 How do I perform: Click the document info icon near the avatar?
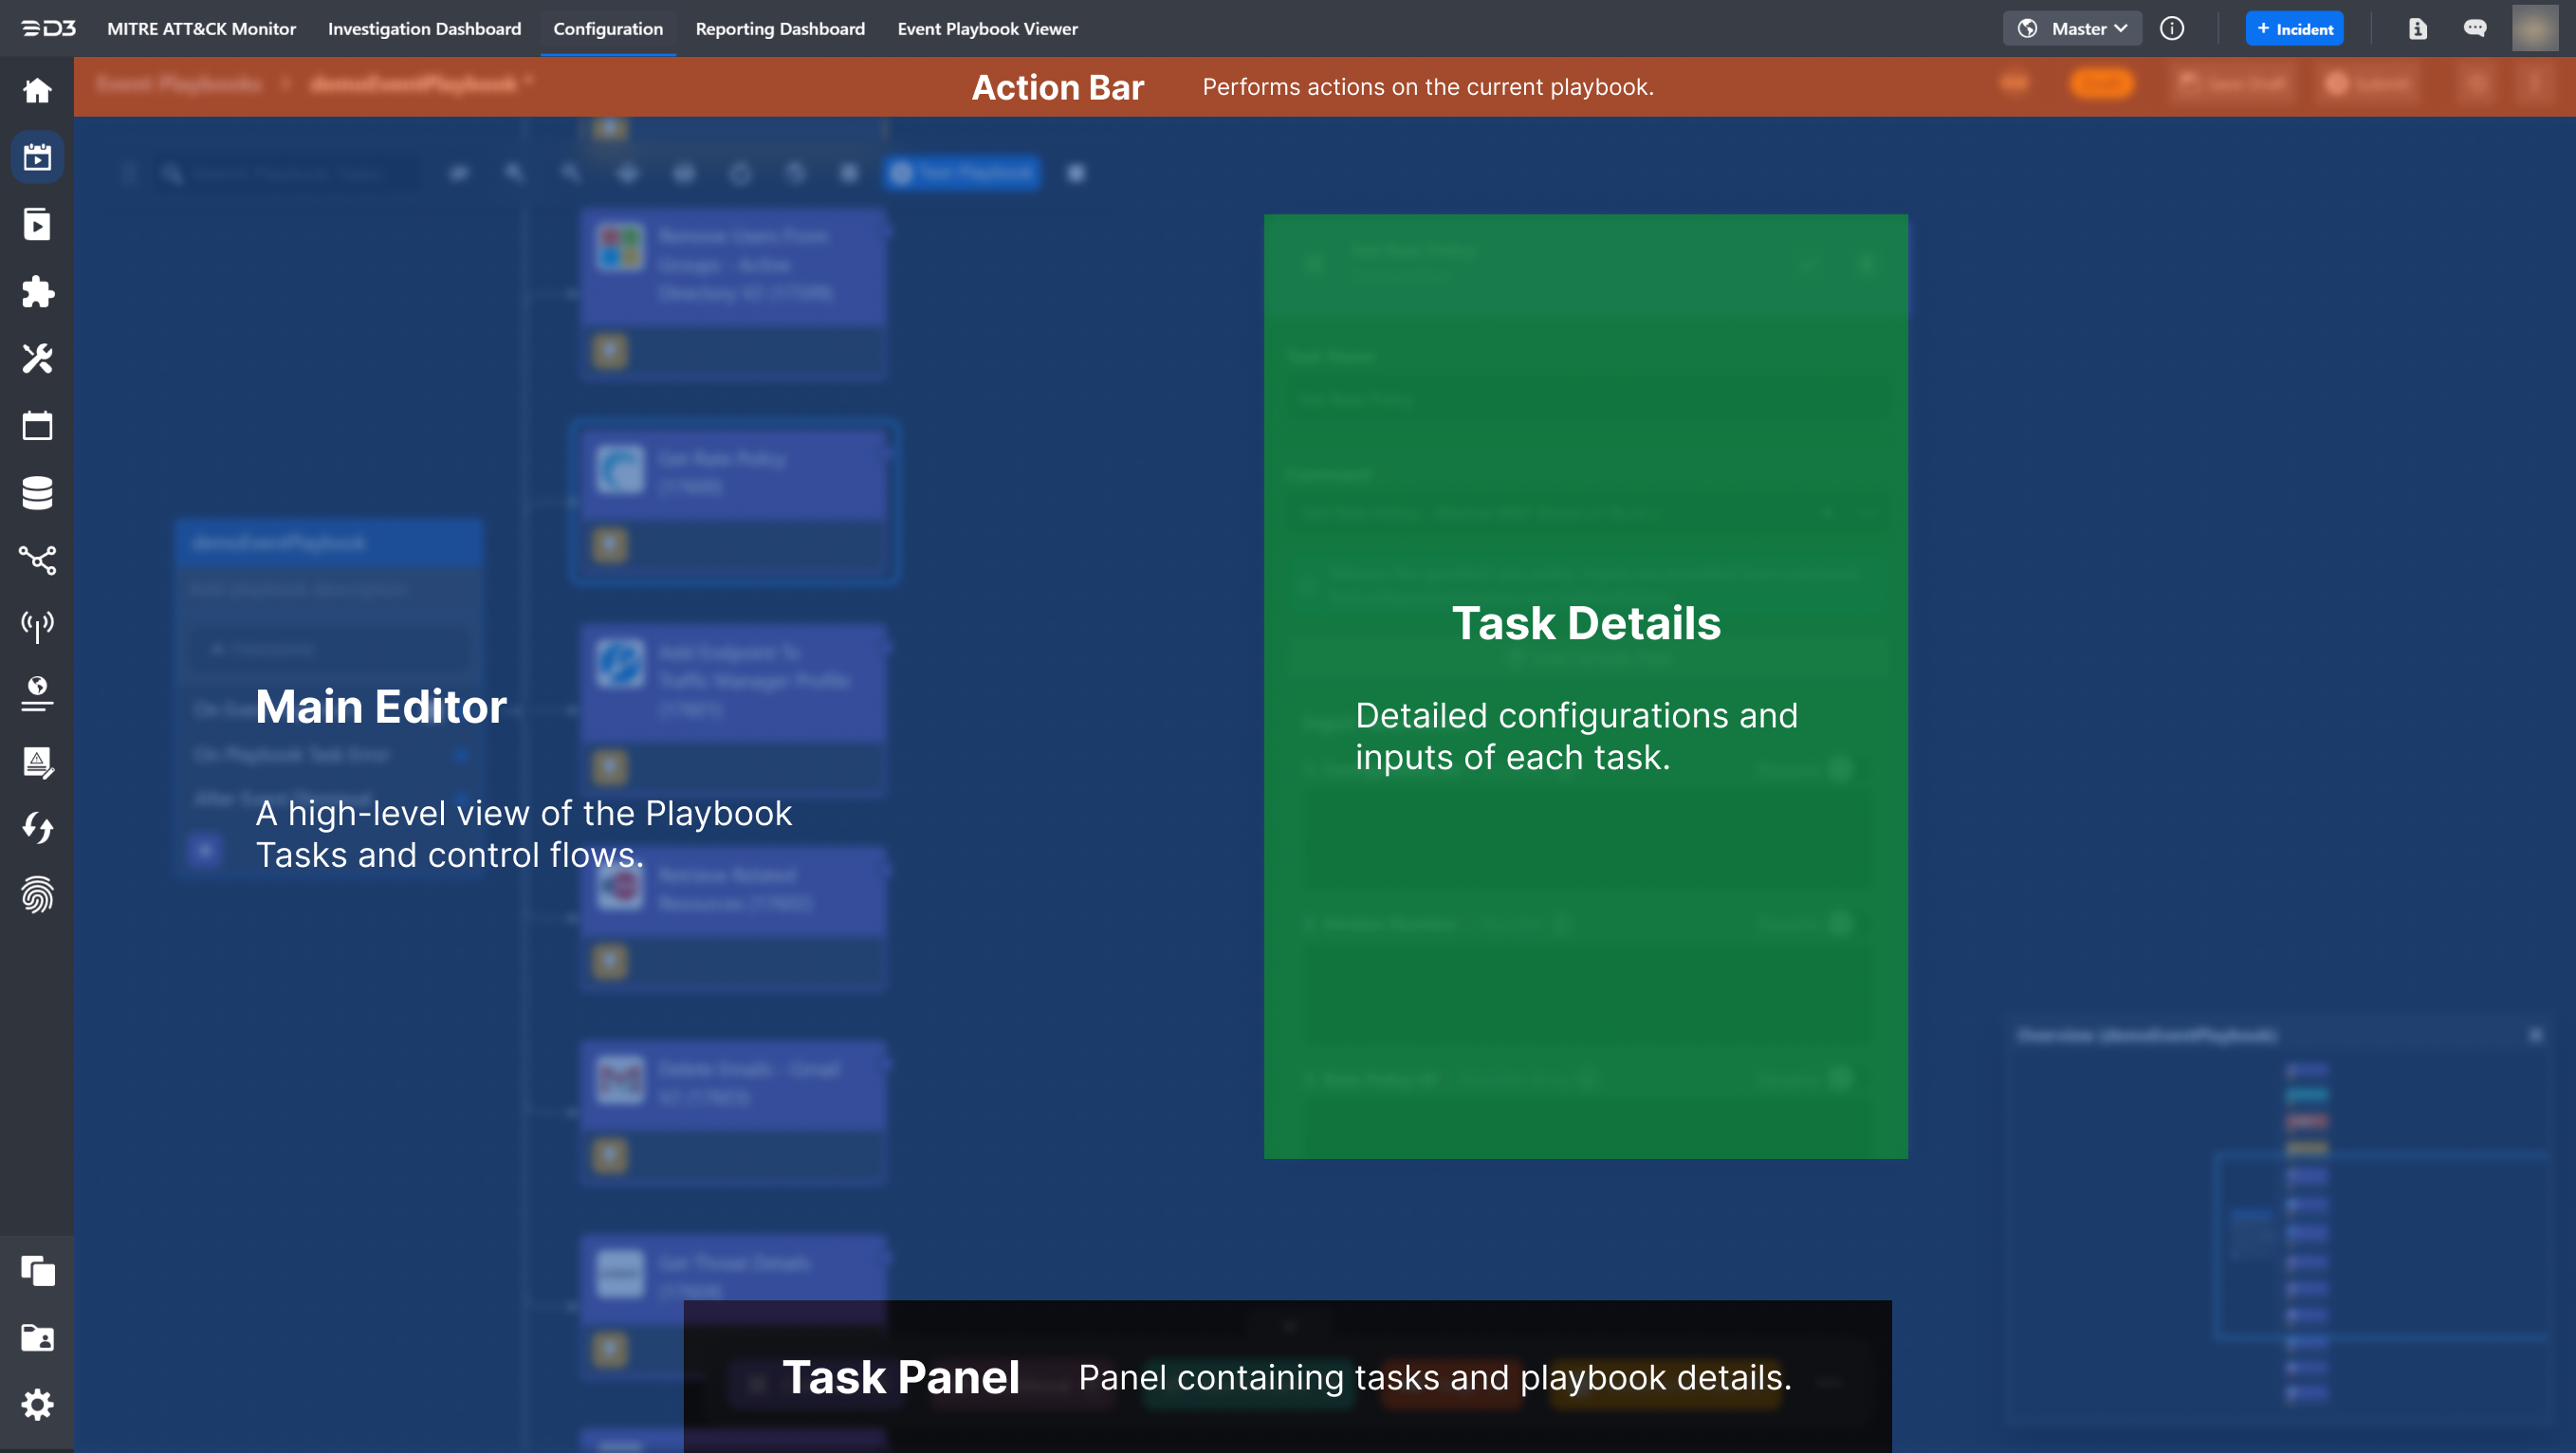click(2418, 28)
